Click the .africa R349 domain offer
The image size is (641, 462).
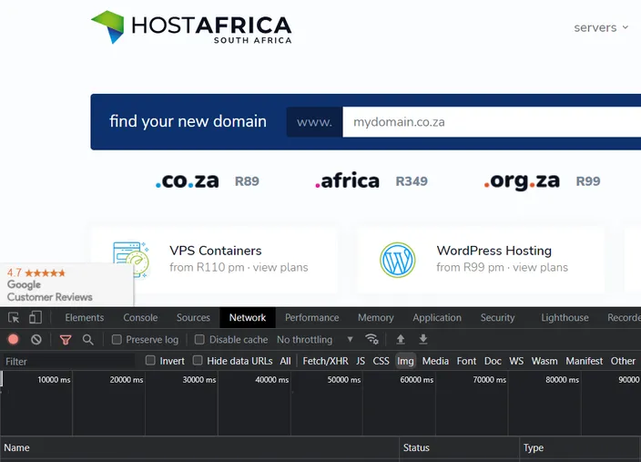coord(371,180)
